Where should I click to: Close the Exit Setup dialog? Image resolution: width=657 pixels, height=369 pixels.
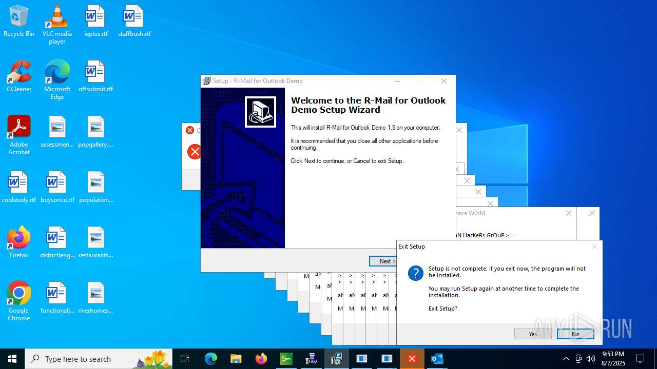pos(594,247)
